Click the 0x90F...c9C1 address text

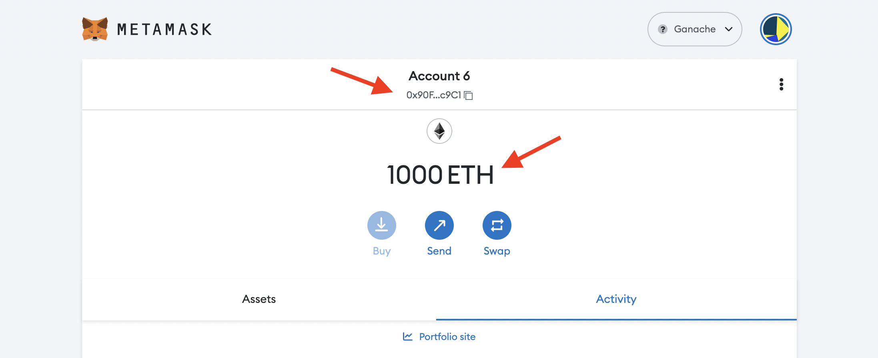pyautogui.click(x=434, y=95)
